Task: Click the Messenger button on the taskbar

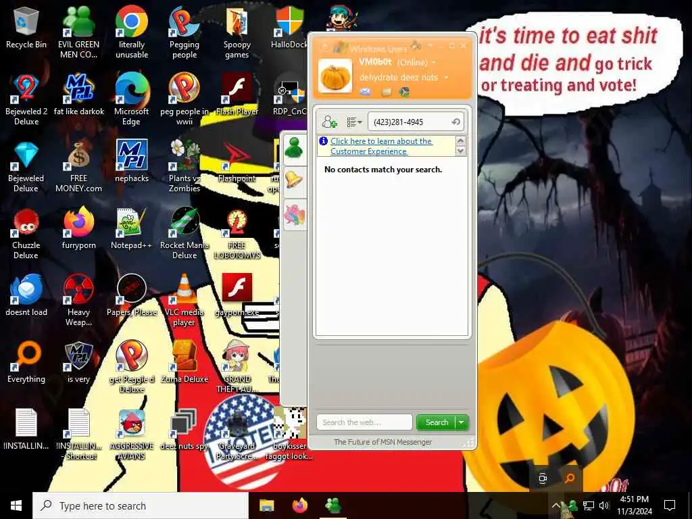Action: tap(333, 505)
